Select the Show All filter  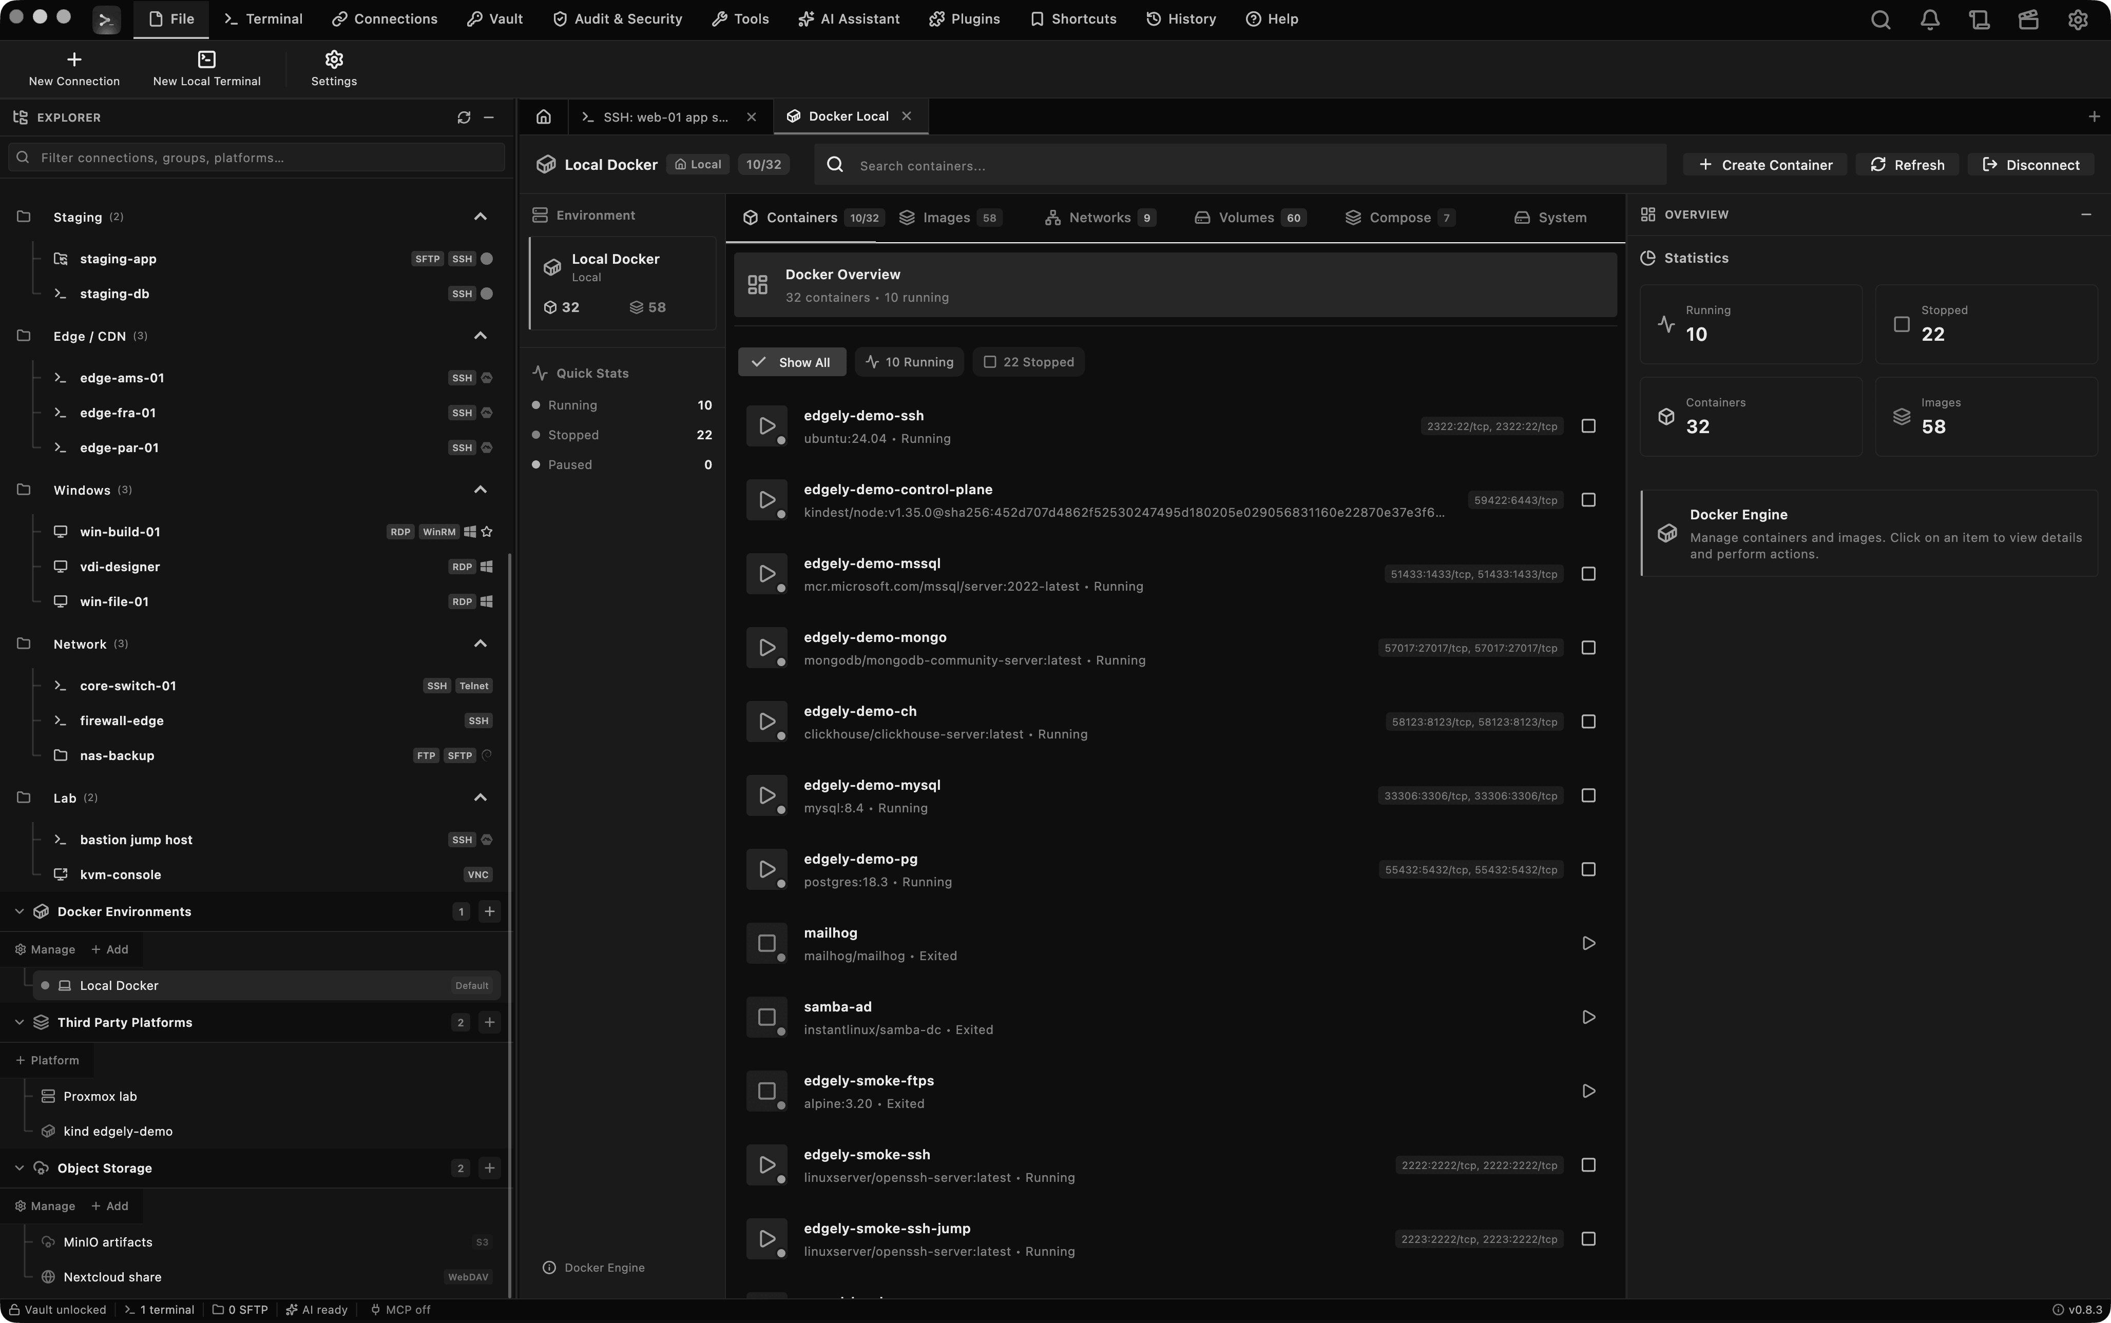tap(792, 362)
